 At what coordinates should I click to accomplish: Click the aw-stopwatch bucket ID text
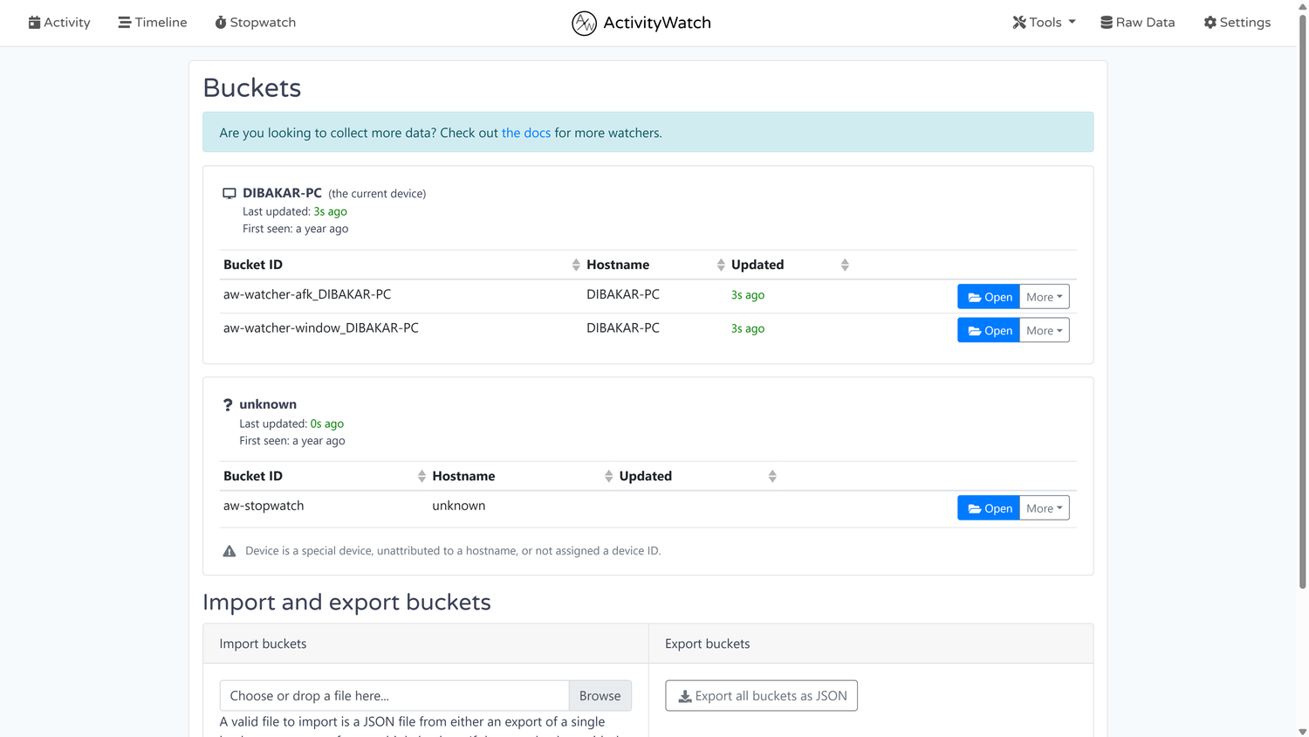coord(264,506)
